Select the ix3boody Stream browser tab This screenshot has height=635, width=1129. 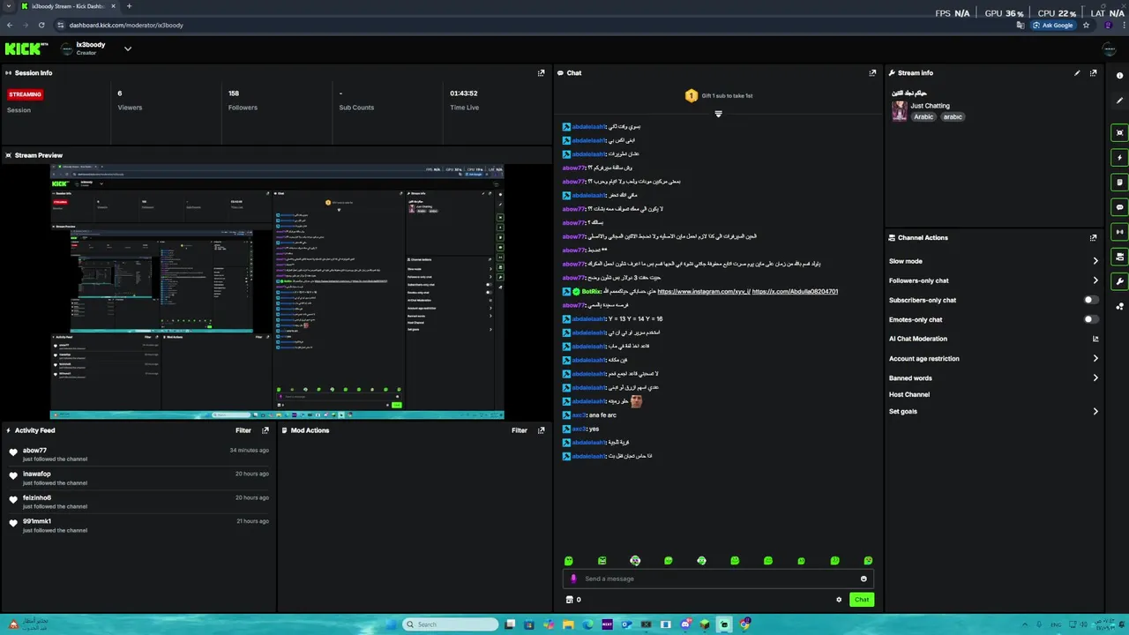(x=69, y=6)
